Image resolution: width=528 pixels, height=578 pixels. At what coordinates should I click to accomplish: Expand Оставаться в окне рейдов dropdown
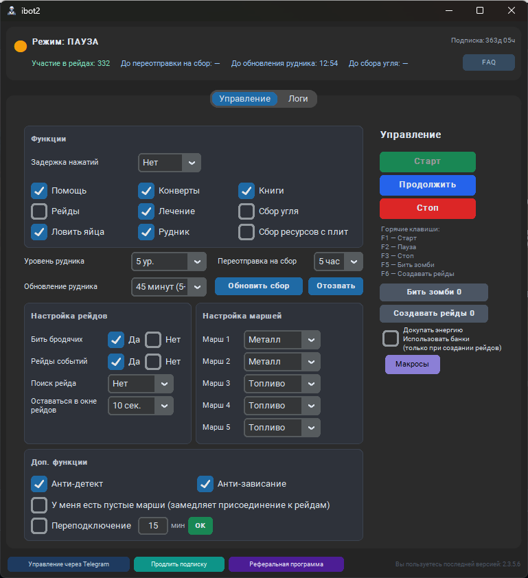click(x=141, y=406)
